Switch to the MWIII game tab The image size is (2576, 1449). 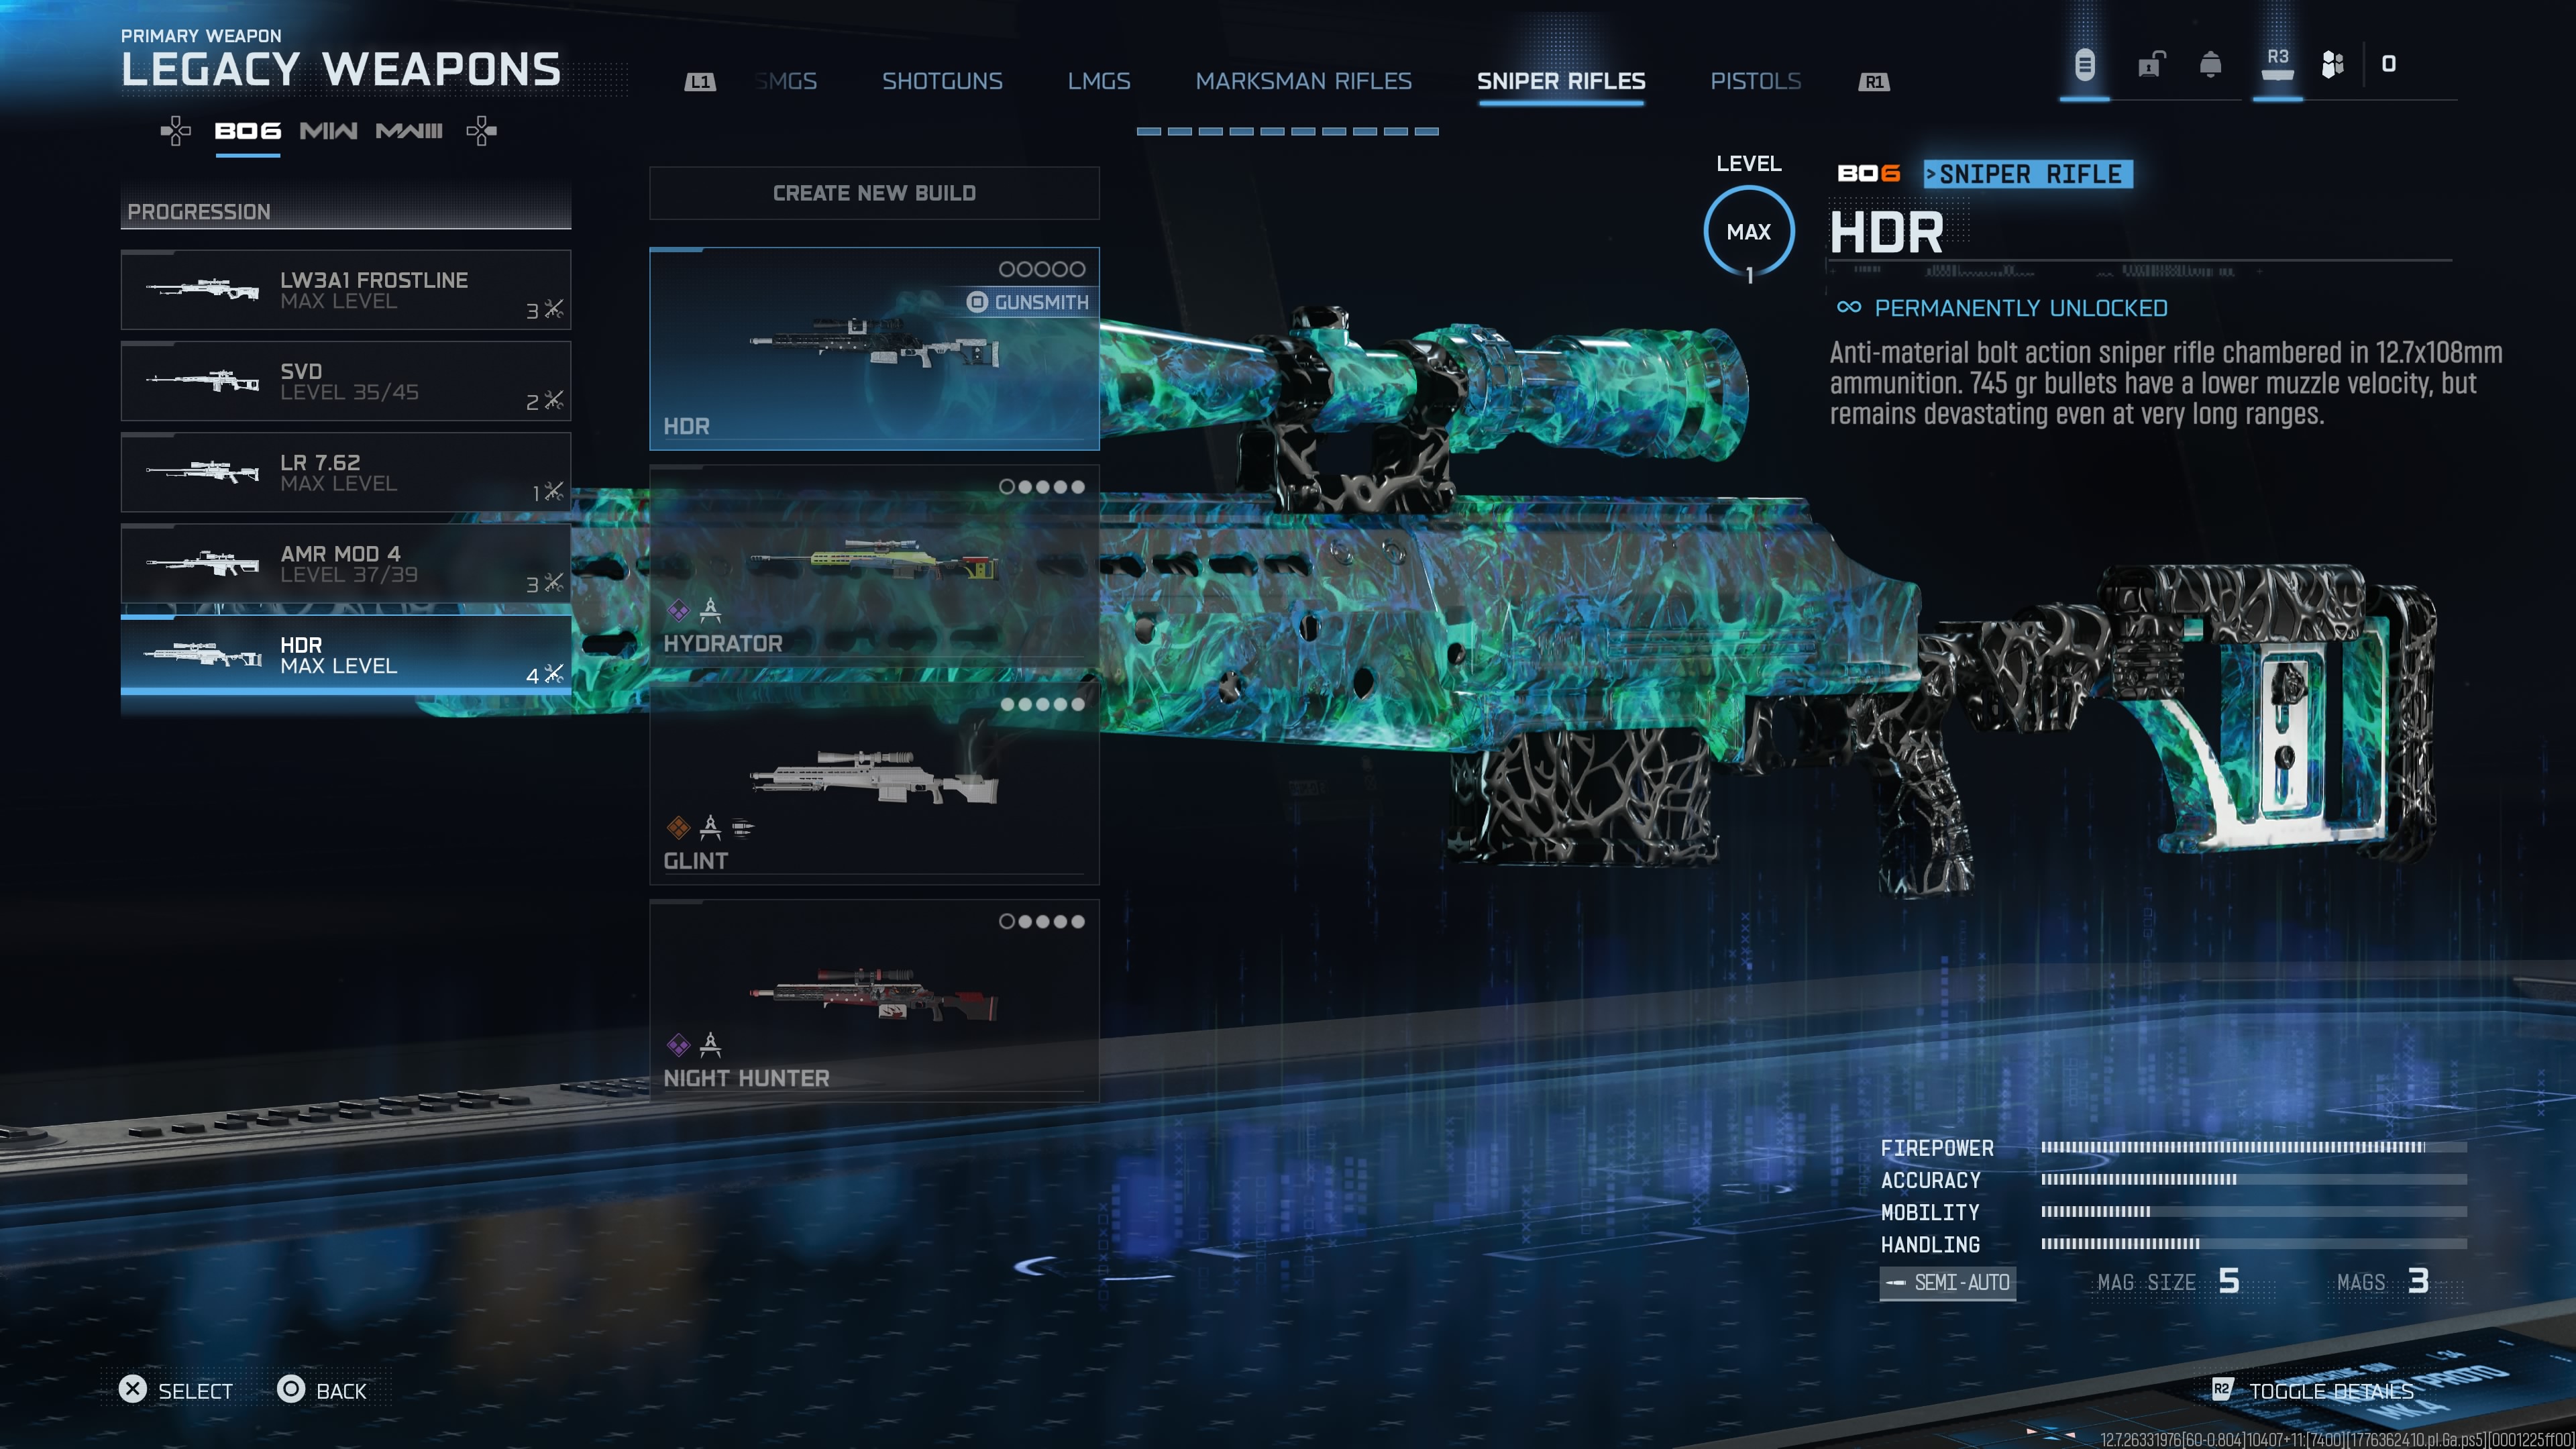coord(409,131)
